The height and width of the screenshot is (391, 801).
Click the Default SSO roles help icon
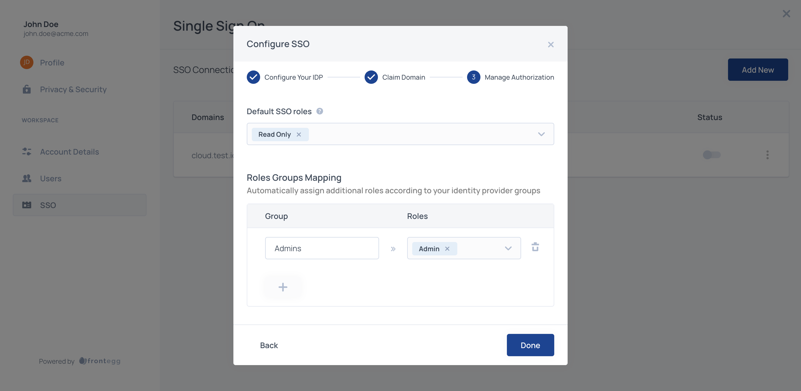[319, 111]
